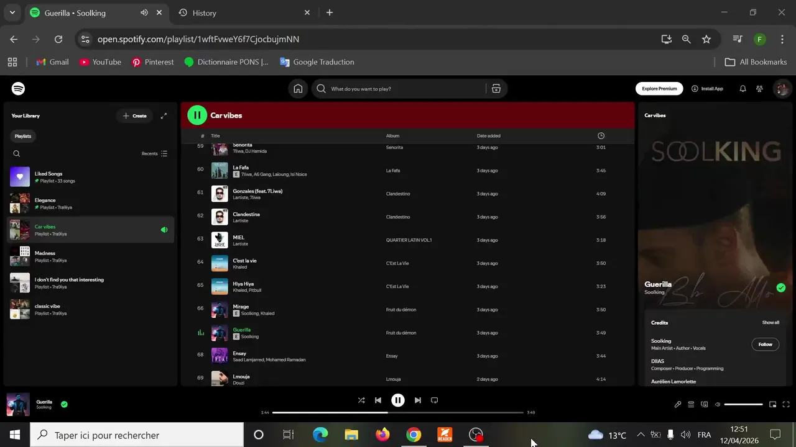This screenshot has width=796, height=447.
Task: Sort by the Album column header
Action: 393,136
